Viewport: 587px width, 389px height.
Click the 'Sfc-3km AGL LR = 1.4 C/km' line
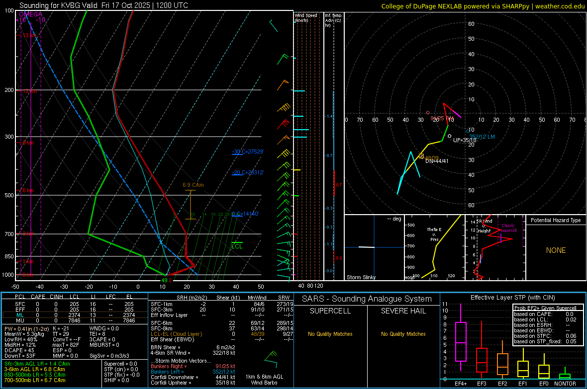pyautogui.click(x=37, y=364)
